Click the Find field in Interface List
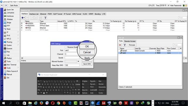 click(182, 18)
